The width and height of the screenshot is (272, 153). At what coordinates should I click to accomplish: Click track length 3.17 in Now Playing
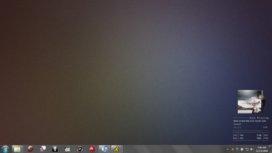(x=265, y=127)
